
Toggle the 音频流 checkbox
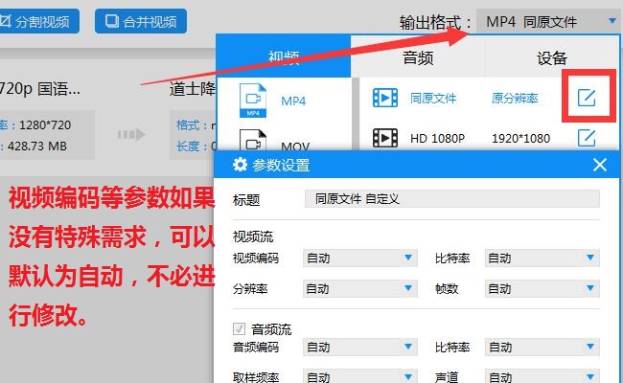click(239, 328)
